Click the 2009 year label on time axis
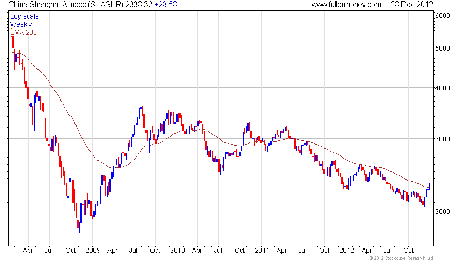This screenshot has width=458, height=262. 93,250
